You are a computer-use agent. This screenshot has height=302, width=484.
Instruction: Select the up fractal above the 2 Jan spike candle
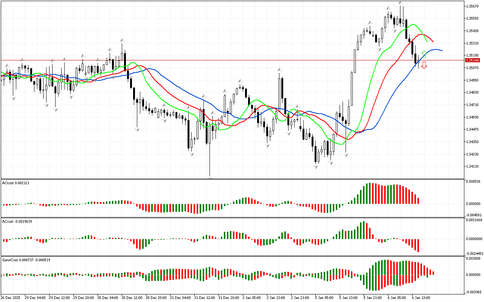tap(279, 69)
